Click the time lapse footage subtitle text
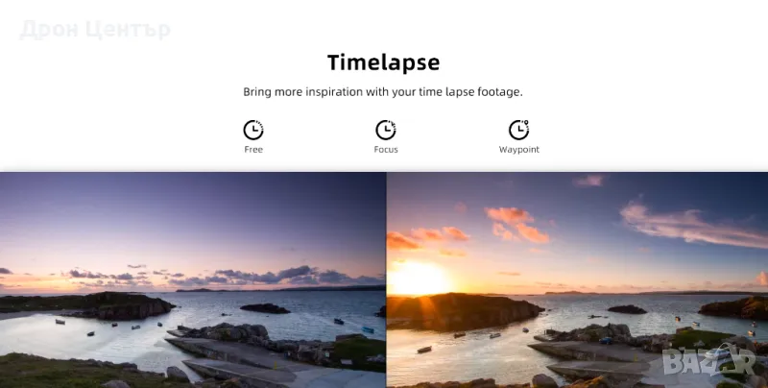768x388 pixels. coord(383,91)
